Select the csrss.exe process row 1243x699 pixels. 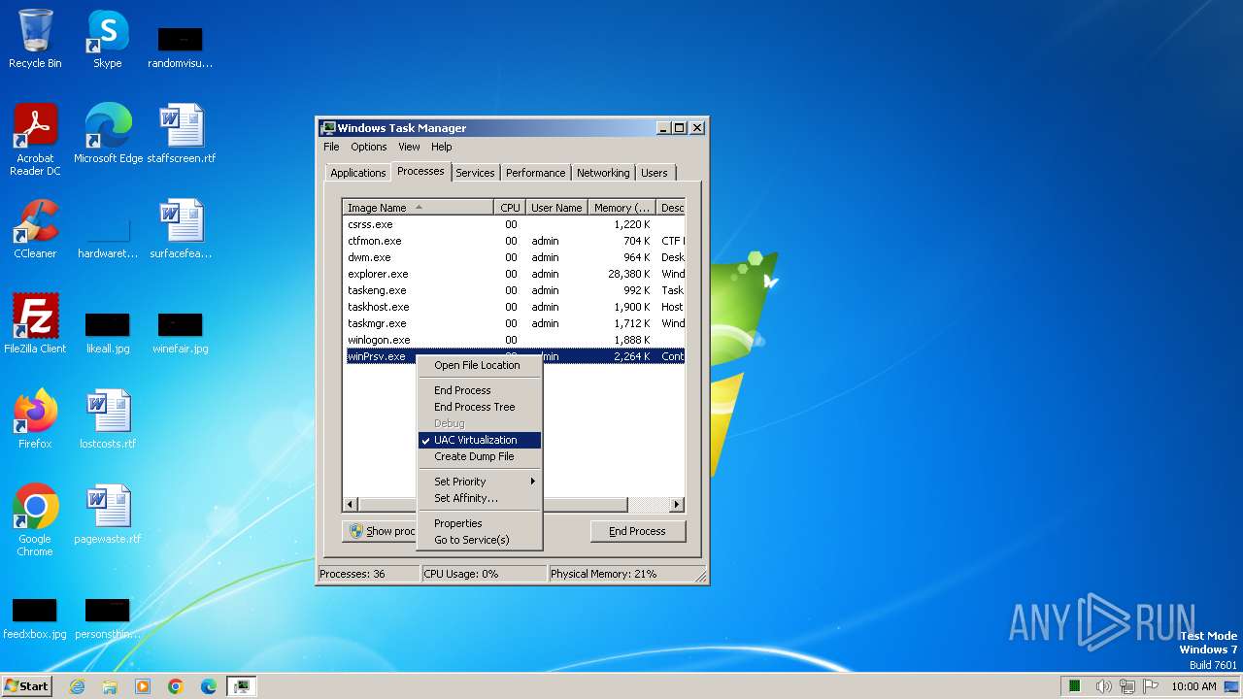515,224
